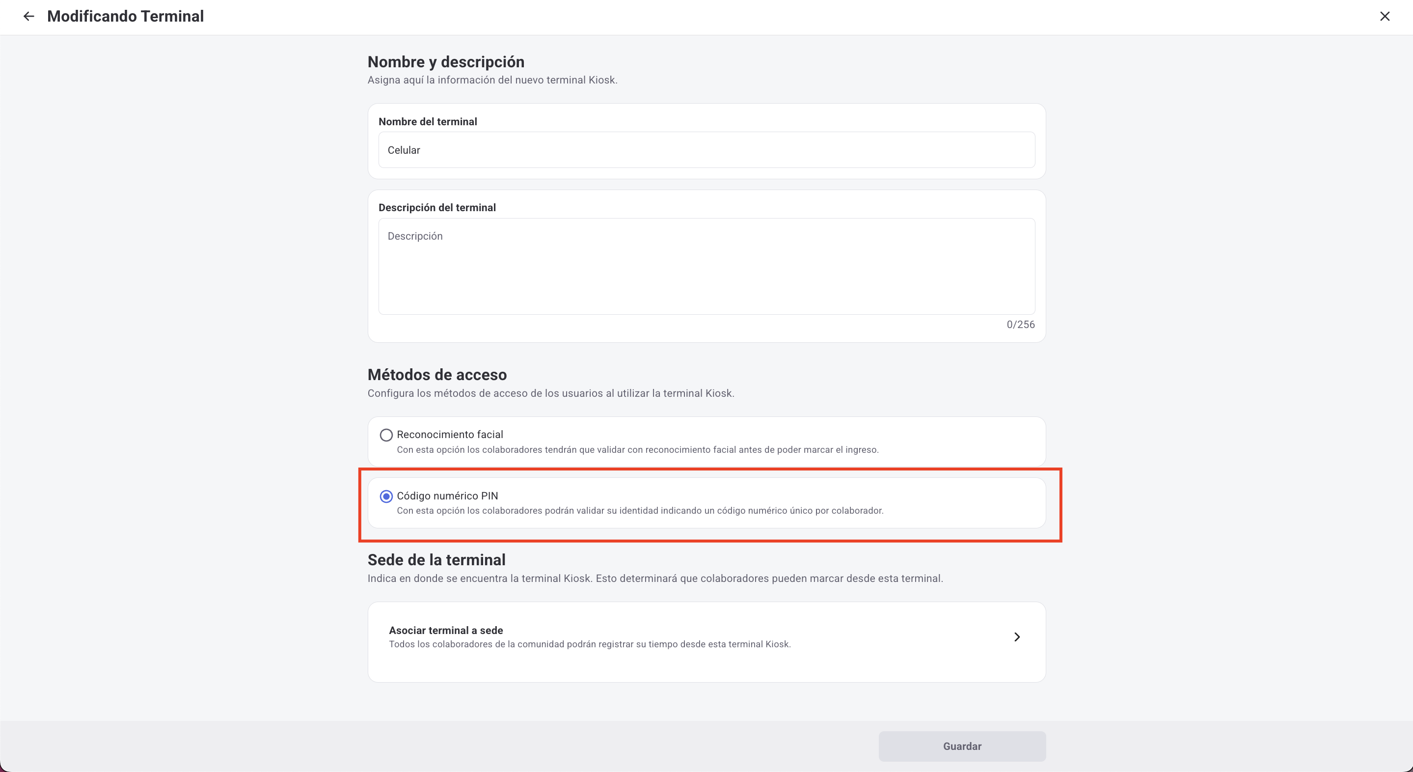Select the Reconocimiento facial radio button
1413x772 pixels.
click(386, 435)
